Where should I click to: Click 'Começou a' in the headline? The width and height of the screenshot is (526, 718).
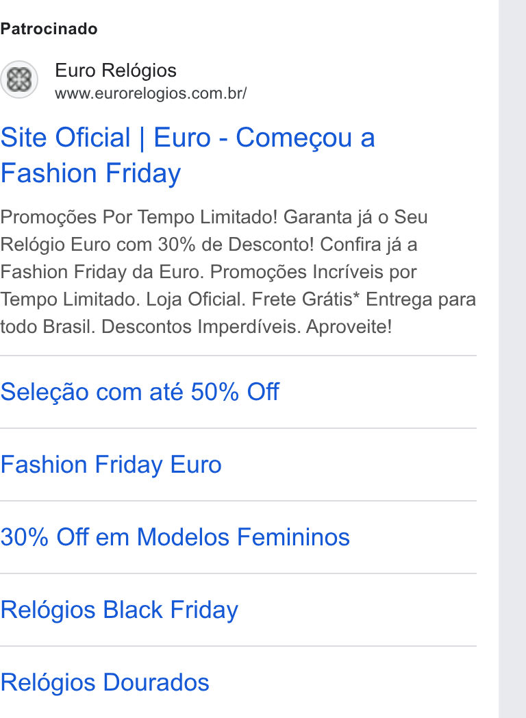point(305,138)
